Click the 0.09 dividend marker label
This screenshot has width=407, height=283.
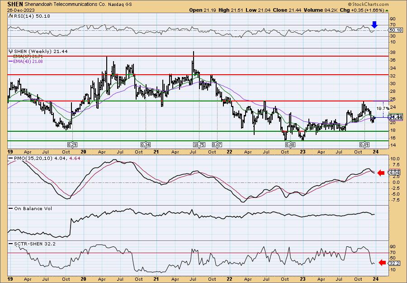click(x=364, y=144)
